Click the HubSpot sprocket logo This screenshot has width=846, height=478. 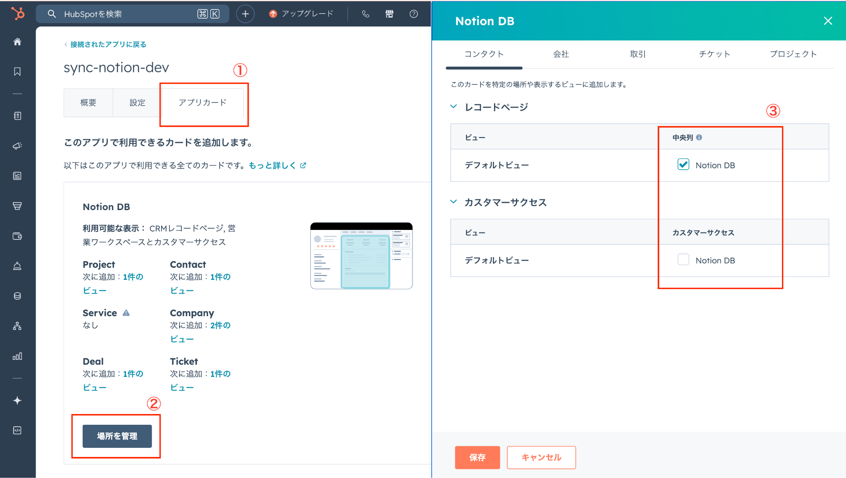pos(18,14)
